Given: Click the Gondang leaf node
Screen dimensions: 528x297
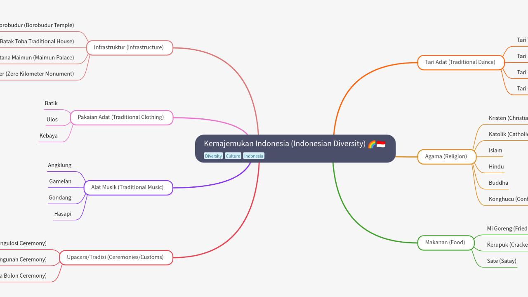Looking at the screenshot, I should coord(60,198).
